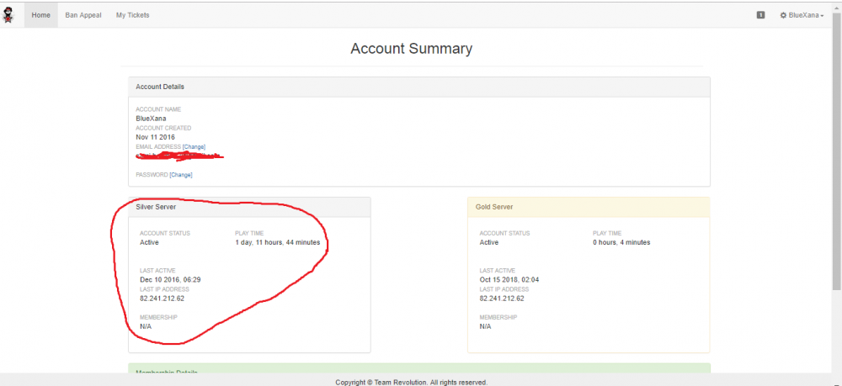Expand the BlueXana dropdown caret

point(822,16)
